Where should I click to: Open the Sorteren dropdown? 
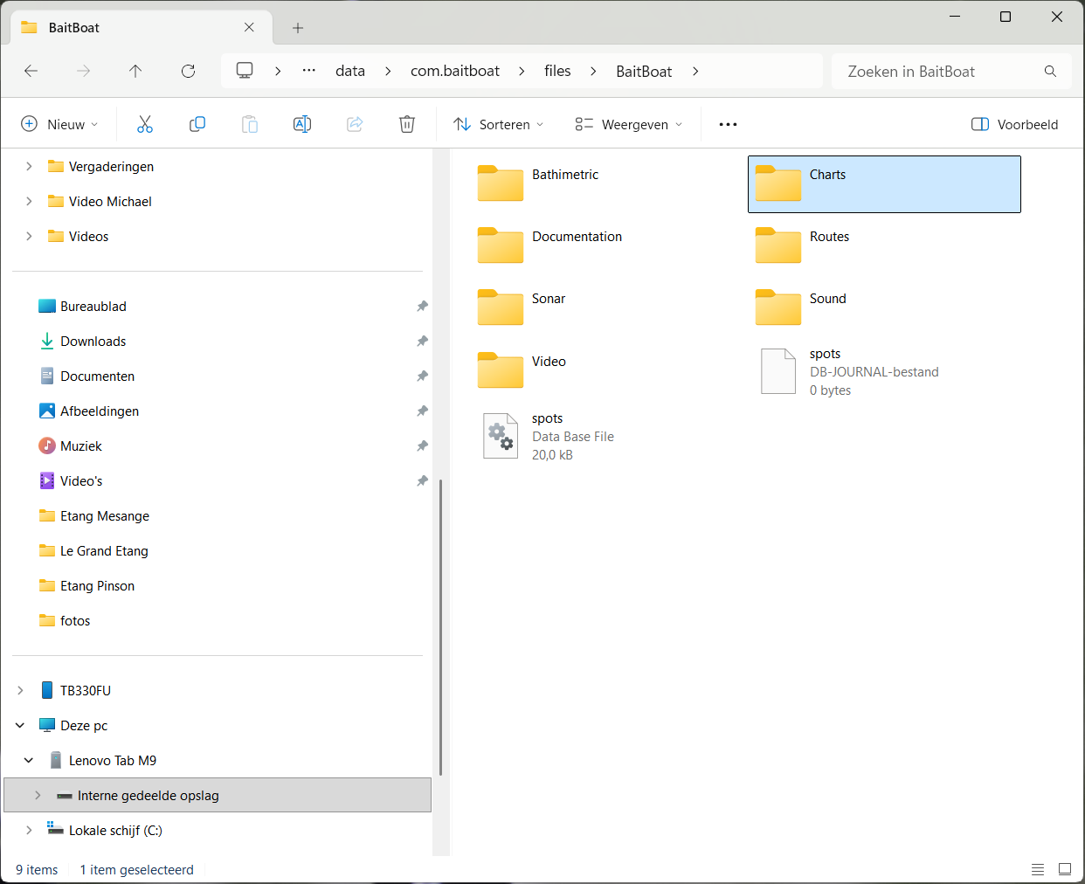[x=499, y=124]
